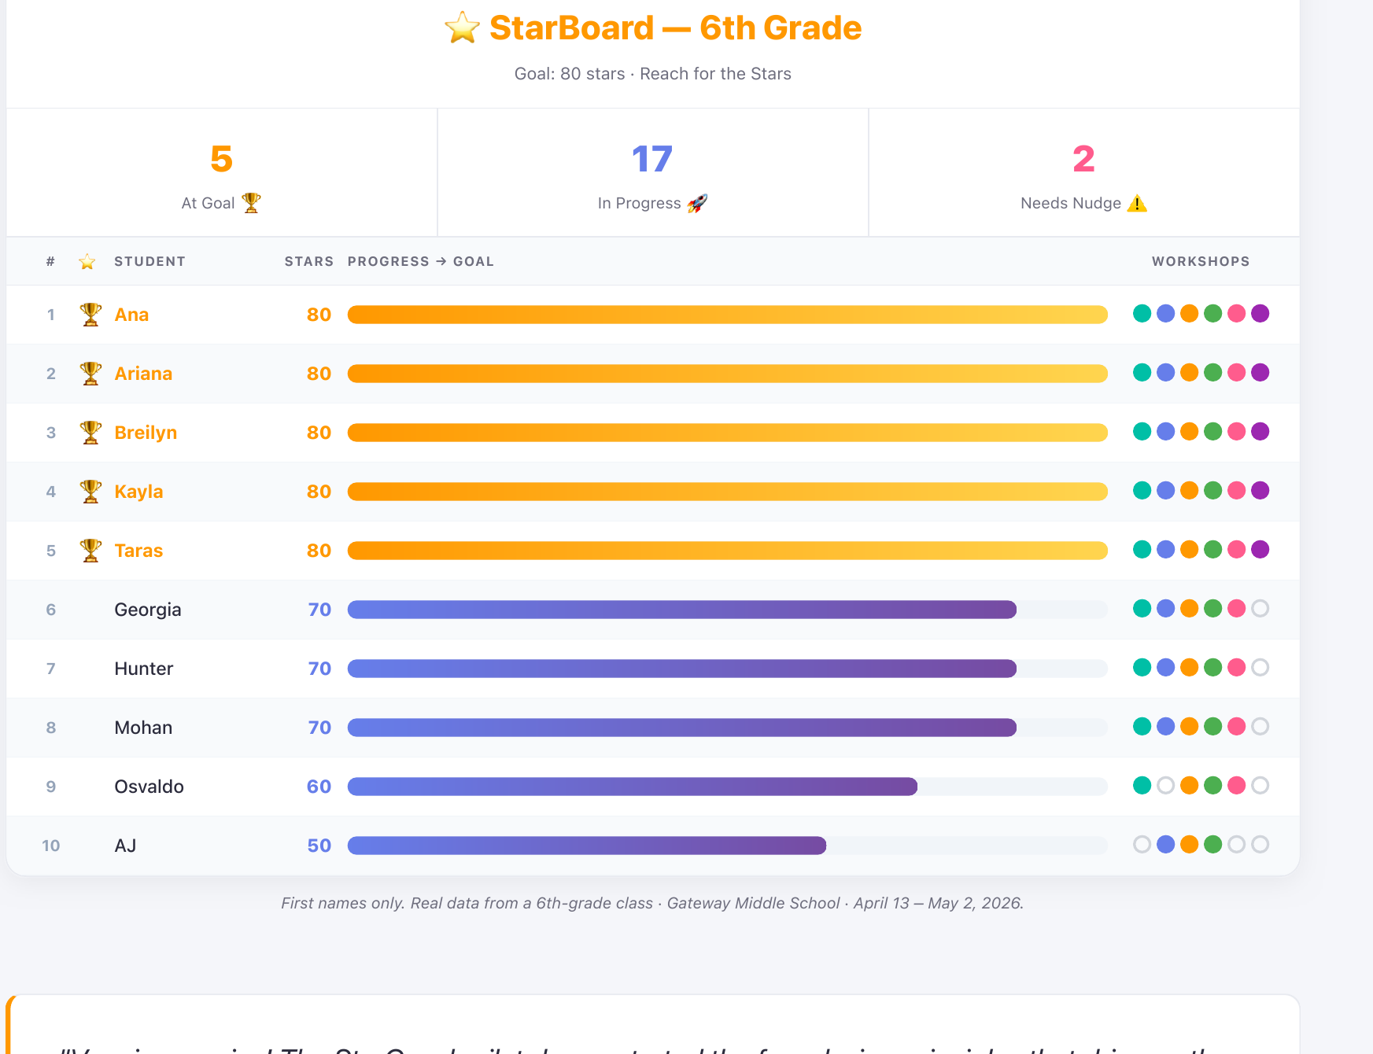Click the # column header
This screenshot has width=1373, height=1054.
pos(50,261)
